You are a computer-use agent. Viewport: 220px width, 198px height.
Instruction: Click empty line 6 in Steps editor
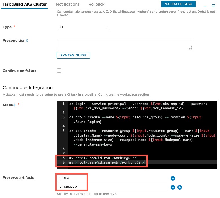tap(142, 149)
